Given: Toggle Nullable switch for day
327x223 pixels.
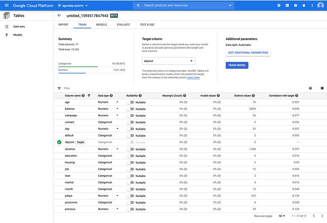Looking at the screenshot, I should [x=130, y=129].
